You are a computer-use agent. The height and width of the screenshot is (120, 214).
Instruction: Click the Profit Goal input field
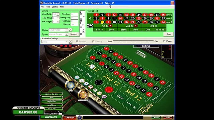74,21
